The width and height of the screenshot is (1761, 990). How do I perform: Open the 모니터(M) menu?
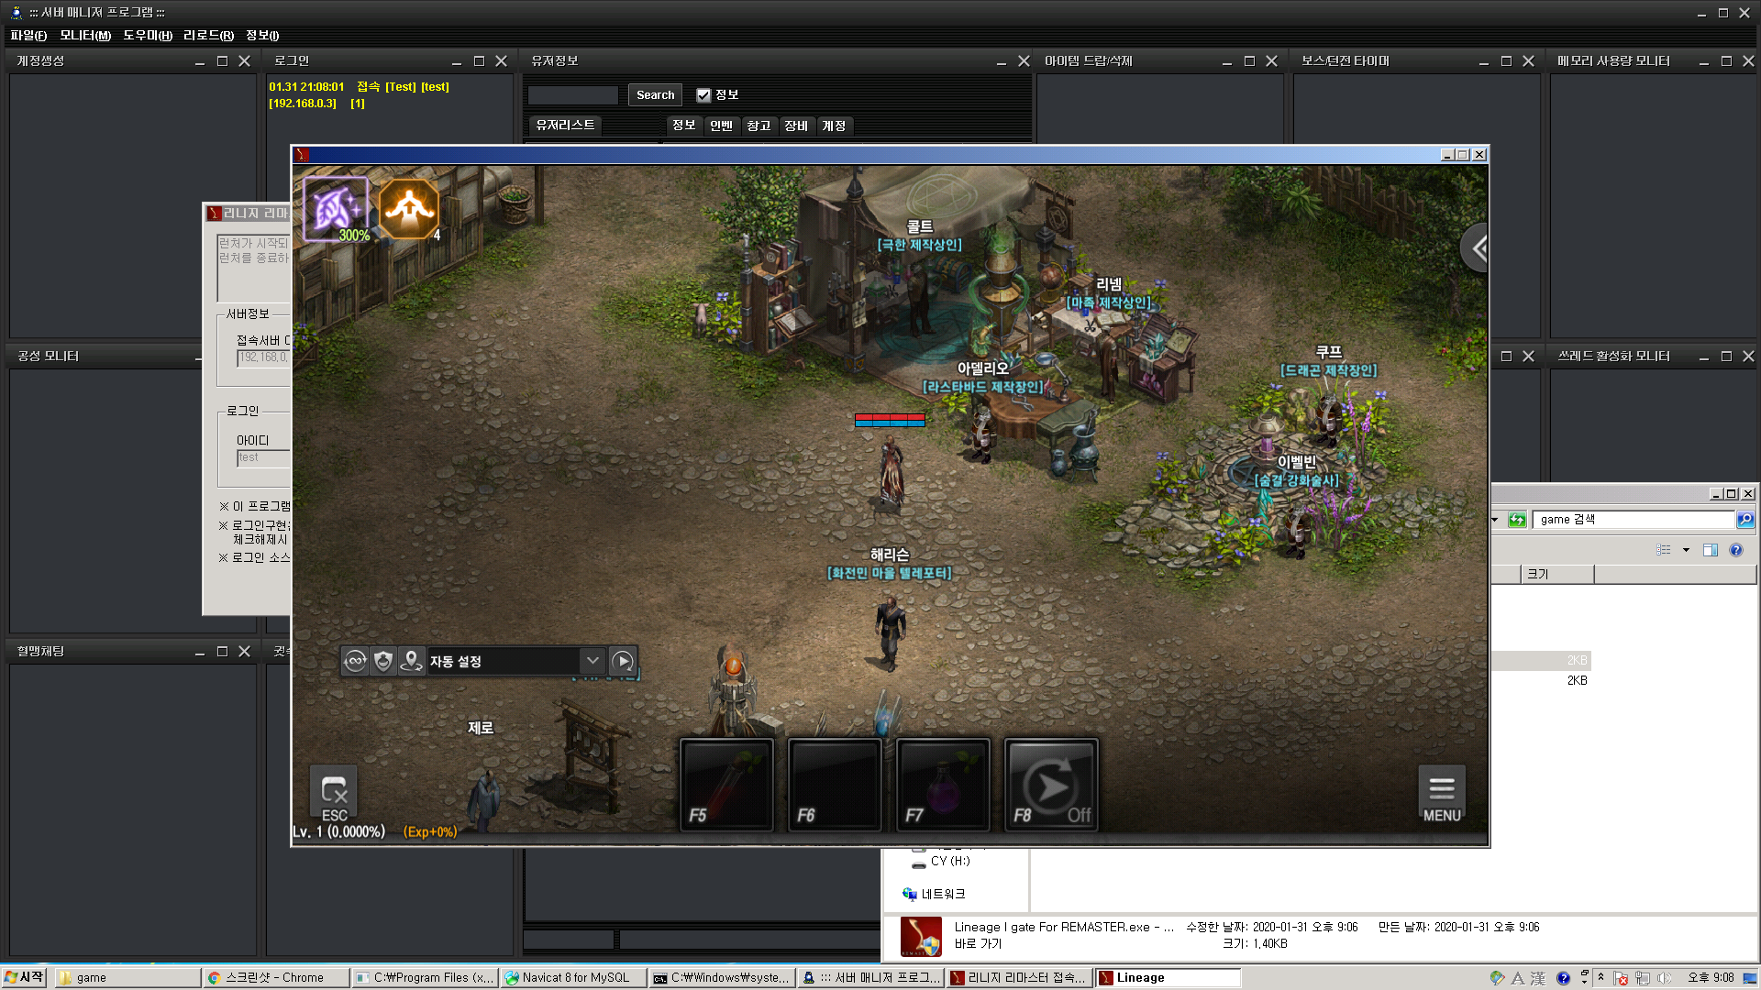tap(85, 35)
